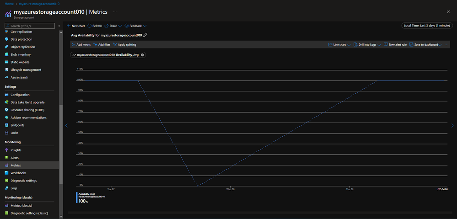Click the Diagnostic settings (classic) icon
457x219 pixels.
pyautogui.click(x=7, y=213)
